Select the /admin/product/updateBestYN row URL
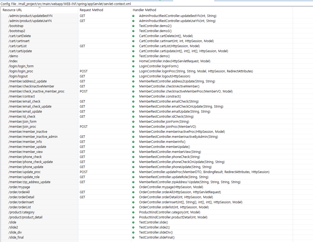 pyautogui.click(x=30, y=16)
